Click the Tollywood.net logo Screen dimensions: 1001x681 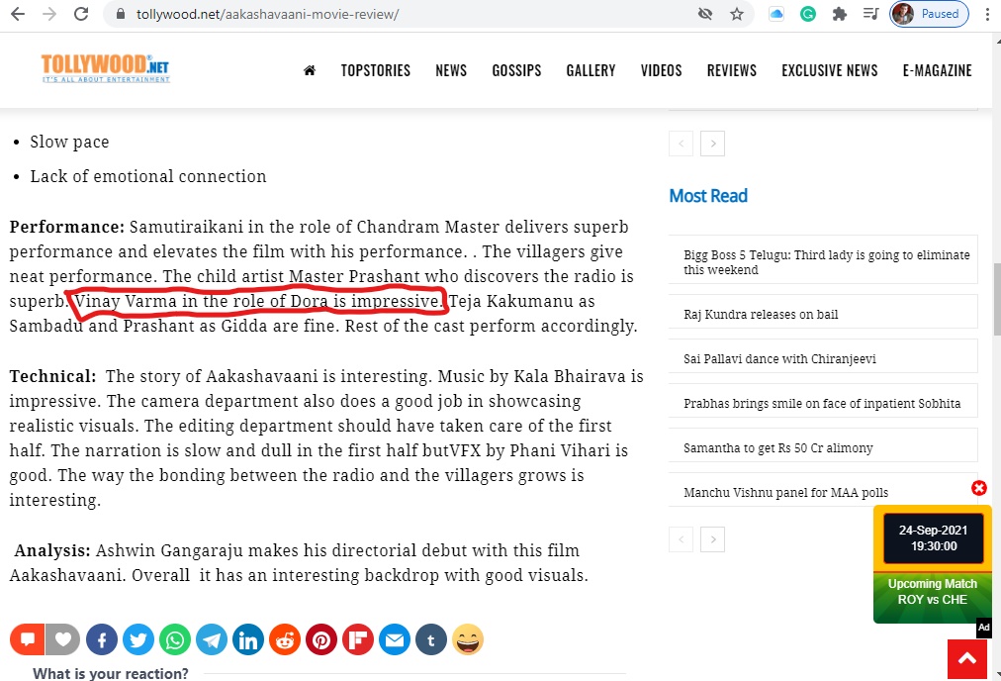coord(105,68)
